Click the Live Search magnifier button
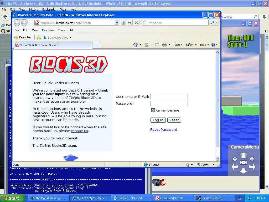269x202 pixels. click(x=212, y=23)
